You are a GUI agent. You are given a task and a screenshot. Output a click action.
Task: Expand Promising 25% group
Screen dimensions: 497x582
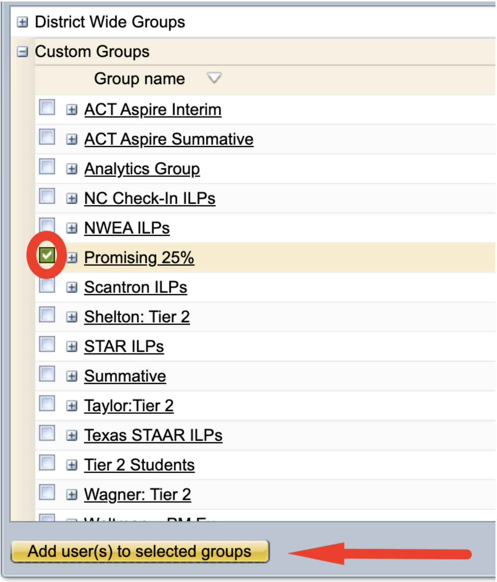click(x=72, y=257)
